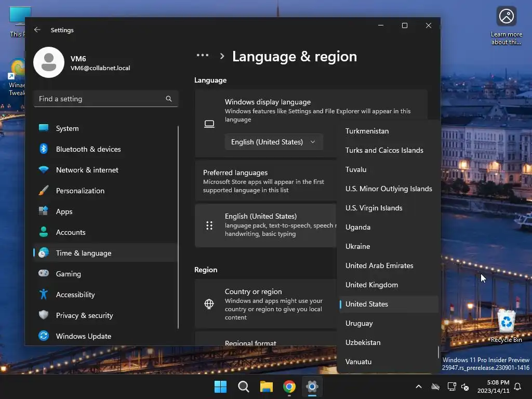Show hidden system tray icons
This screenshot has height=399, width=532.
(x=419, y=387)
